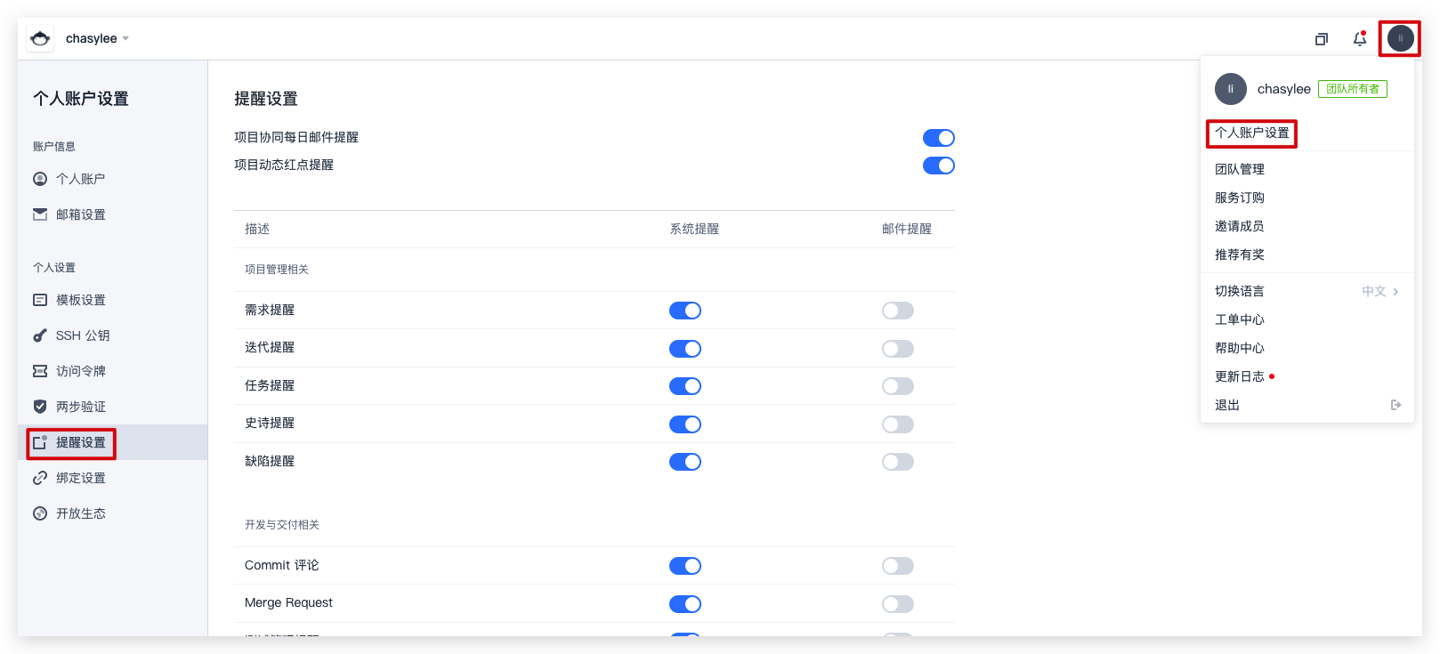Click the window copy icon in header
This screenshot has height=654, width=1440.
(x=1322, y=39)
